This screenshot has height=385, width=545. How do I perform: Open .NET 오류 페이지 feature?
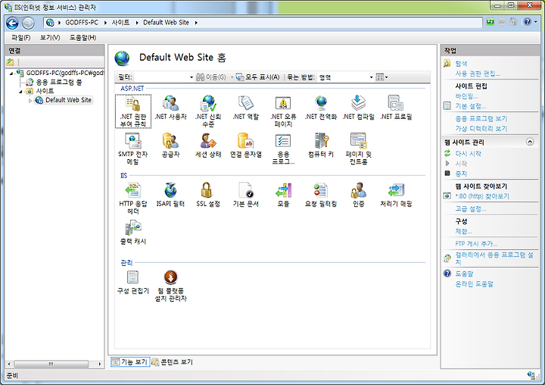(283, 111)
